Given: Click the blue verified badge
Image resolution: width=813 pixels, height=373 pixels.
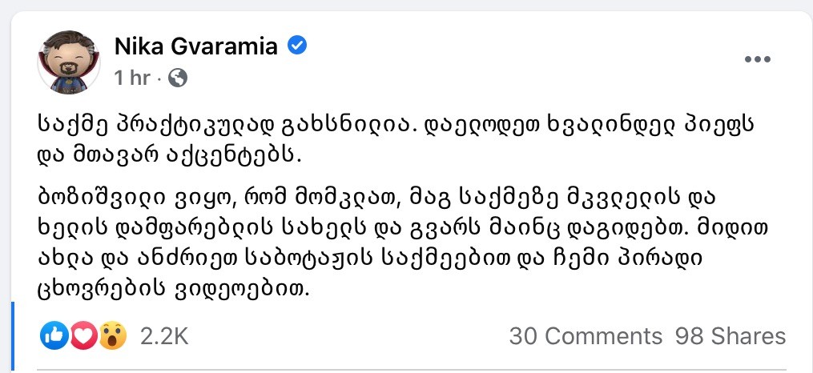Looking at the screenshot, I should coord(296,46).
